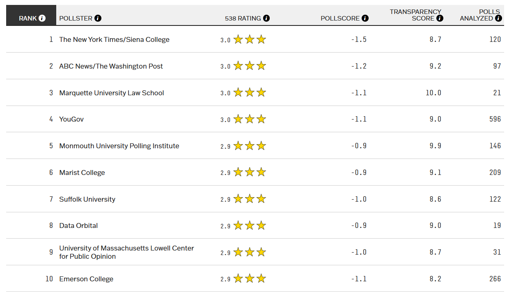The image size is (516, 292).
Task: Open Monmouth University Polling Institute
Action: 119,146
